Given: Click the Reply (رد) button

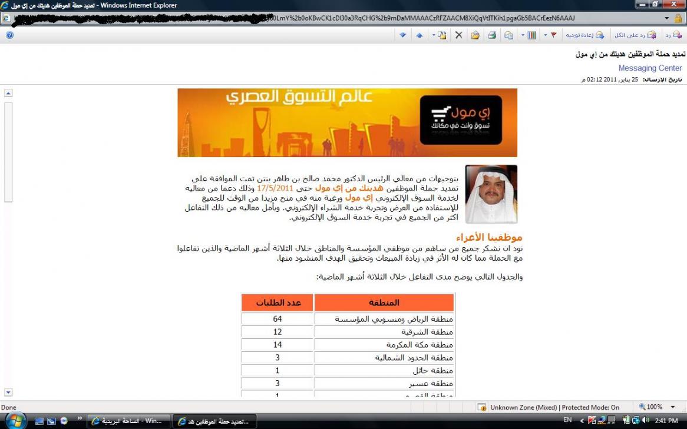Looking at the screenshot, I should 673,35.
